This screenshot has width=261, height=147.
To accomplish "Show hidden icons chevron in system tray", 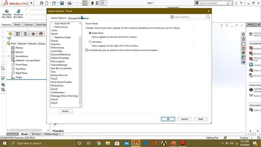I will [x=222, y=143].
